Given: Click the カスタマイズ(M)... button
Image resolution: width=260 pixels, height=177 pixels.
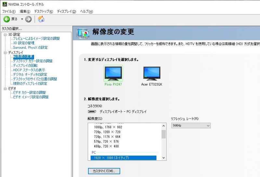Looking at the screenshot, I should click(x=104, y=171).
